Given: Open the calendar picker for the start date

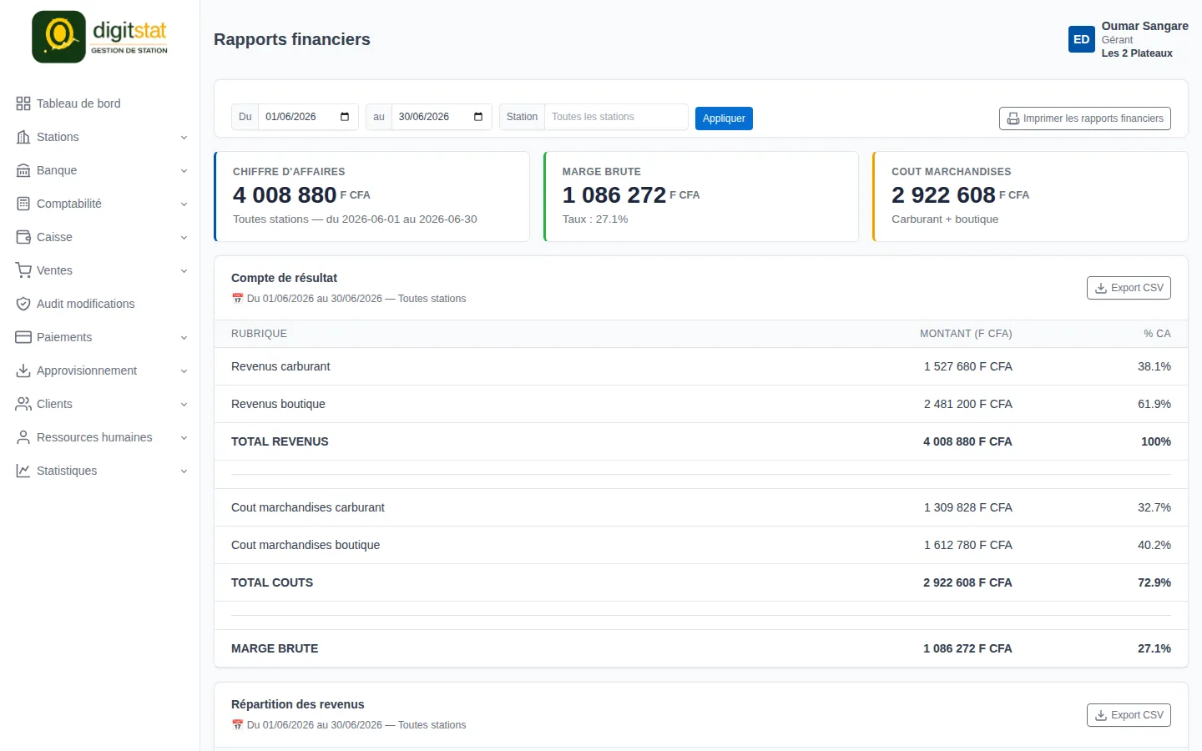Looking at the screenshot, I should tap(345, 117).
